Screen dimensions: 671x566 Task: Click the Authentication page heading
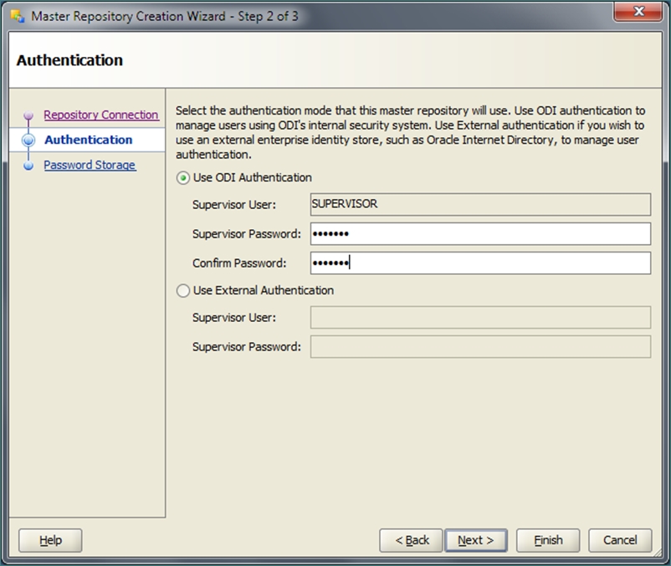(x=69, y=60)
